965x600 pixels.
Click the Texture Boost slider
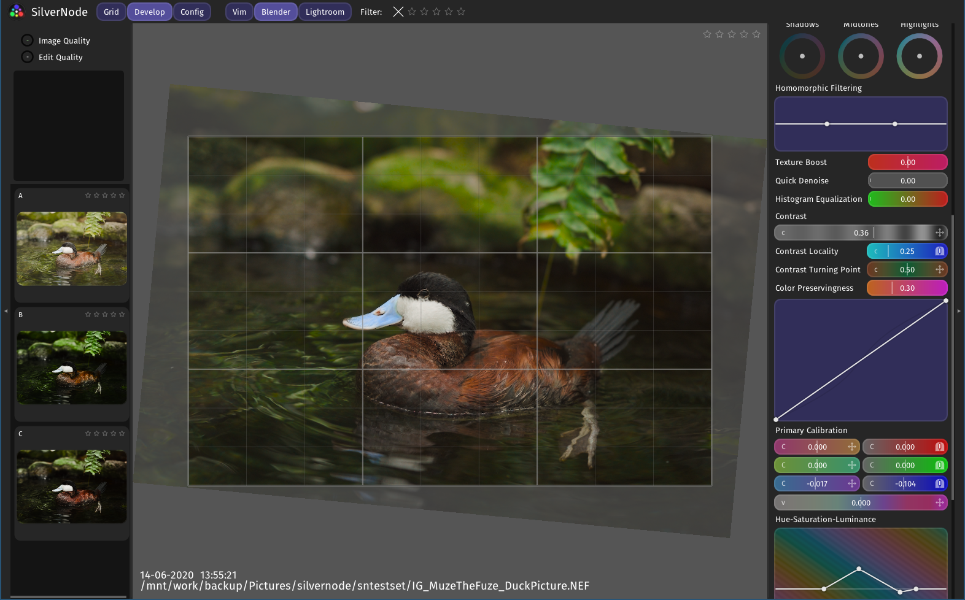[x=907, y=162]
